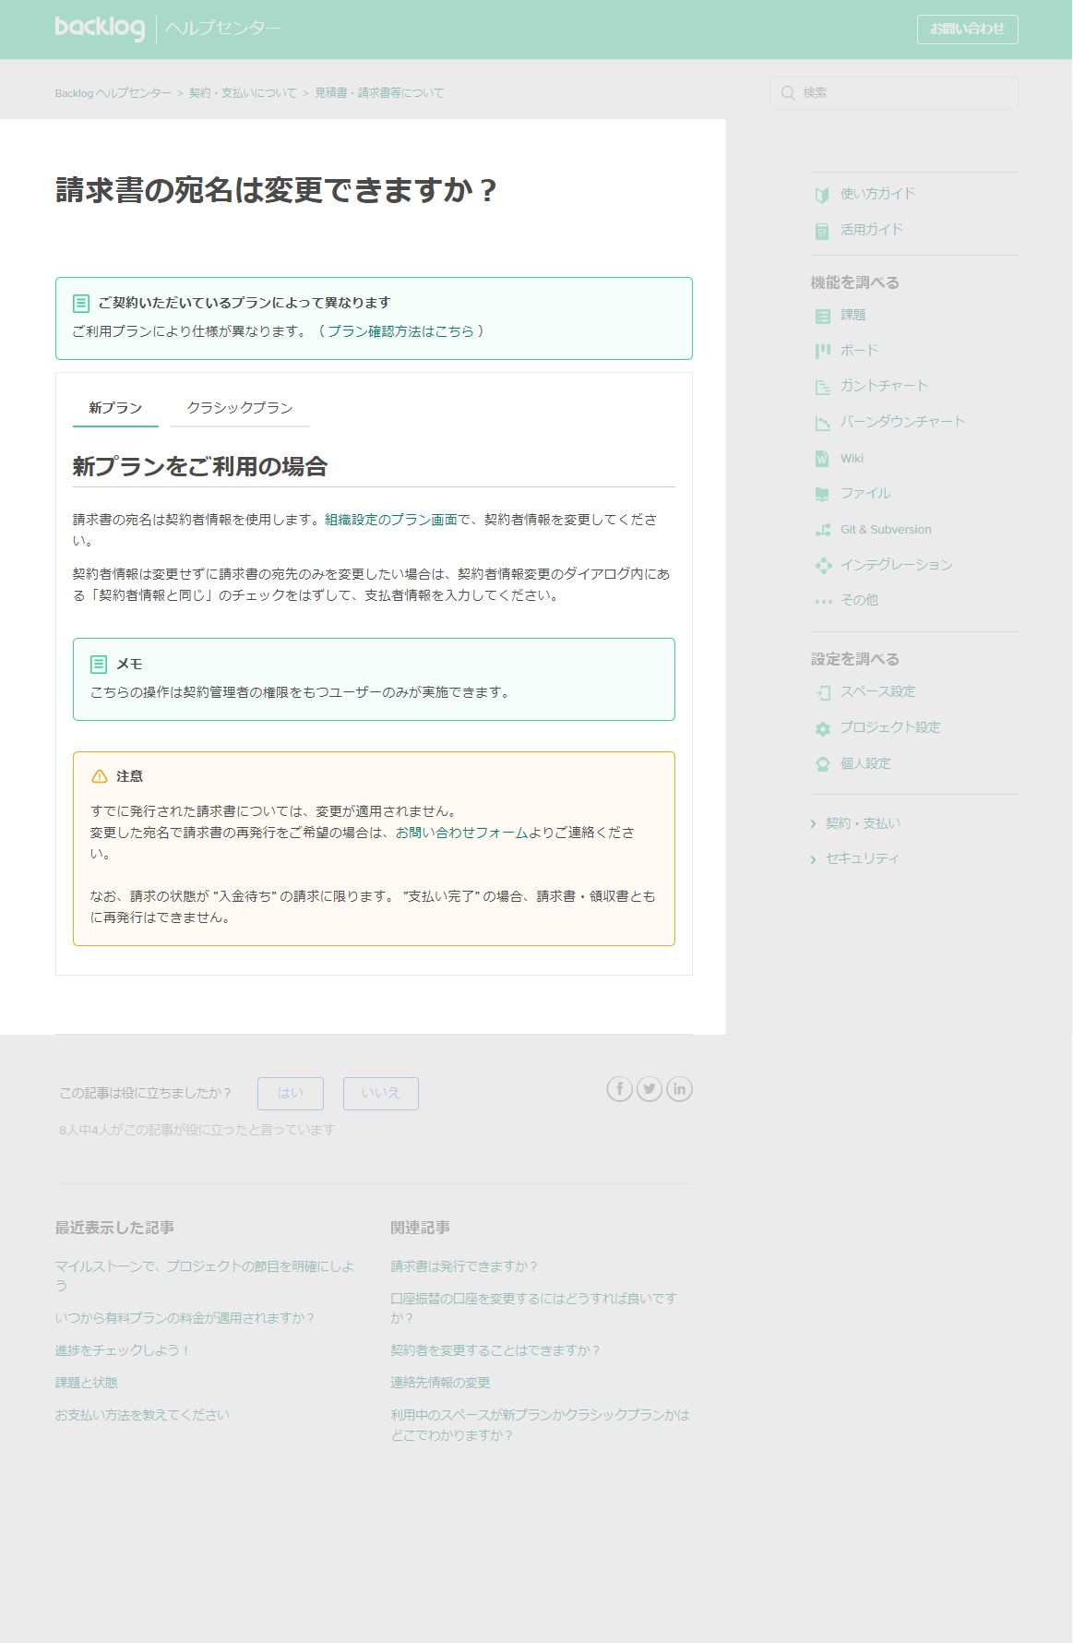Open recent article お支払い方法を教えてください
Screen dimensions: 1073x1643
point(142,1415)
